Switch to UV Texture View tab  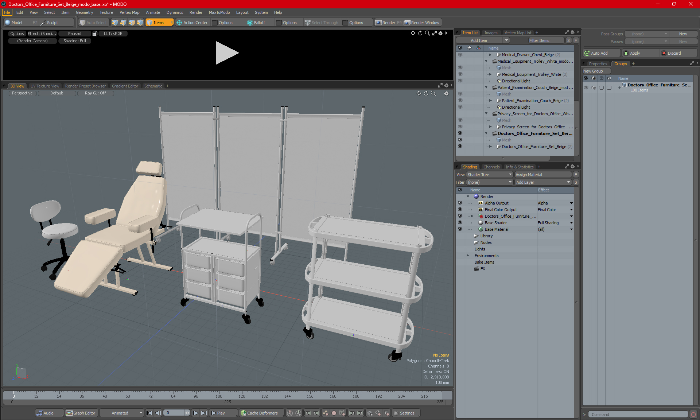pyautogui.click(x=45, y=86)
